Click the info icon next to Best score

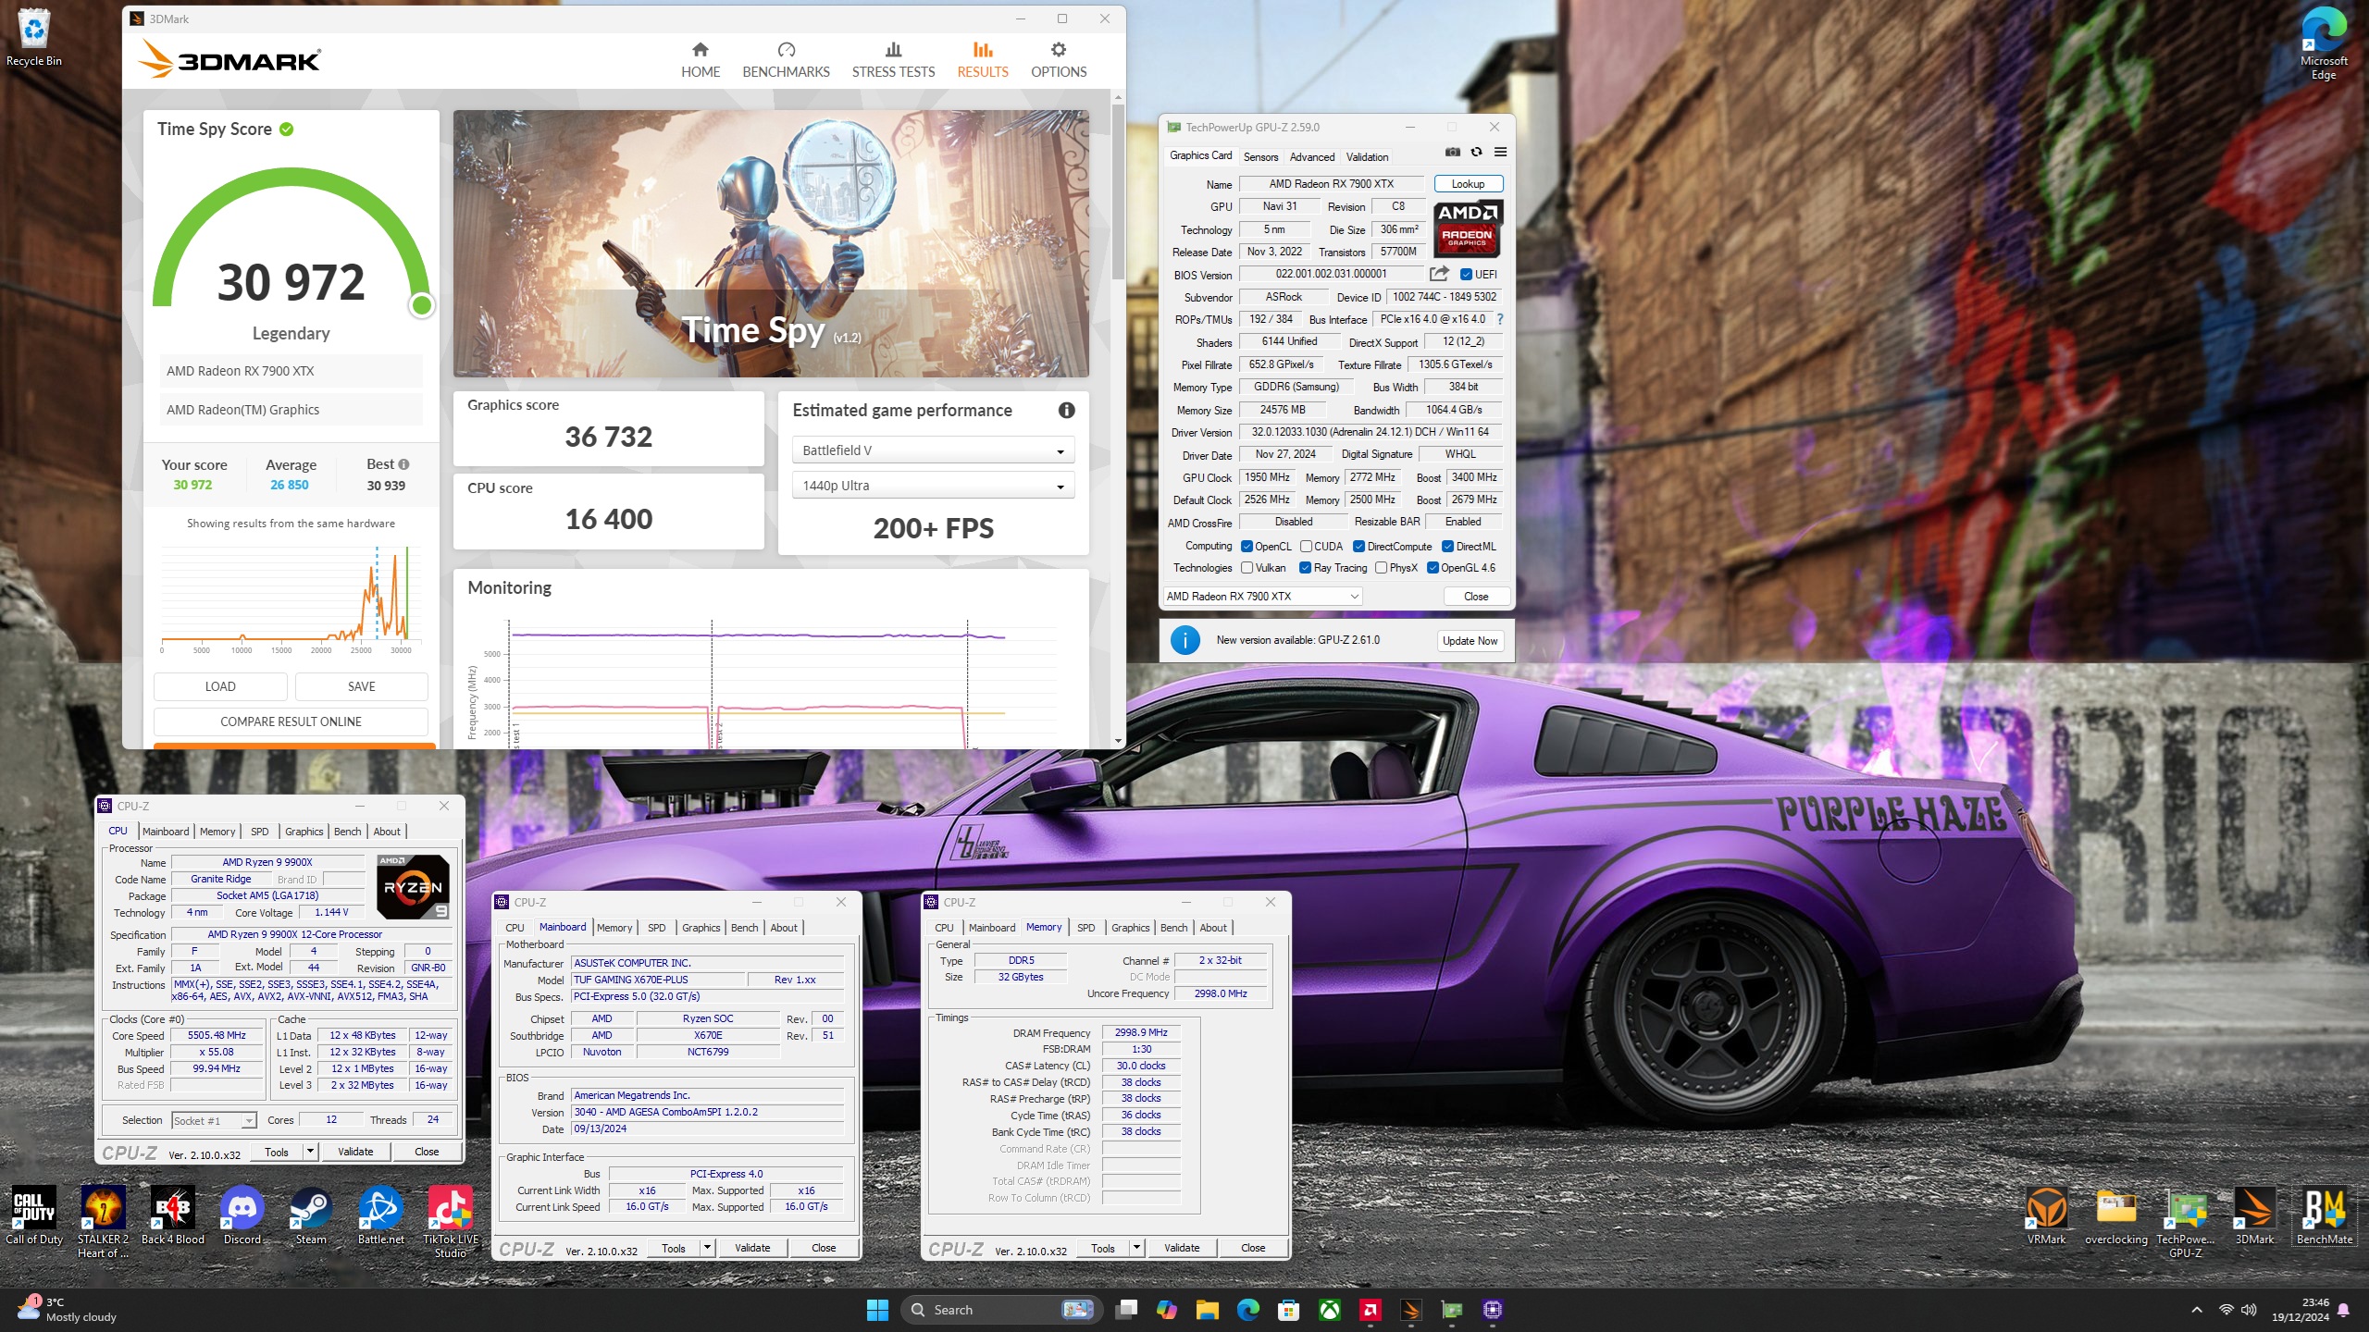[403, 464]
